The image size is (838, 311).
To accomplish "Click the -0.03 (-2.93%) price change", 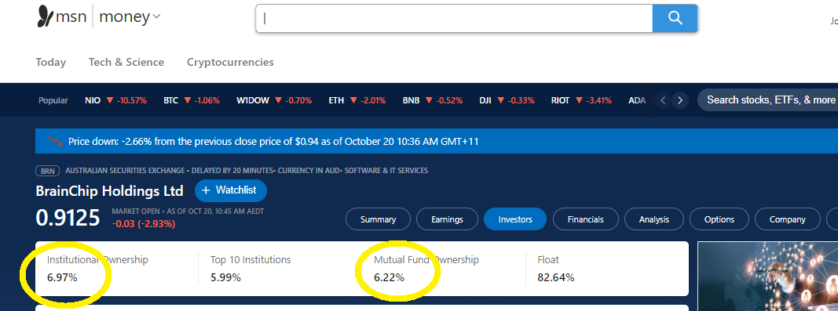I will pos(144,224).
